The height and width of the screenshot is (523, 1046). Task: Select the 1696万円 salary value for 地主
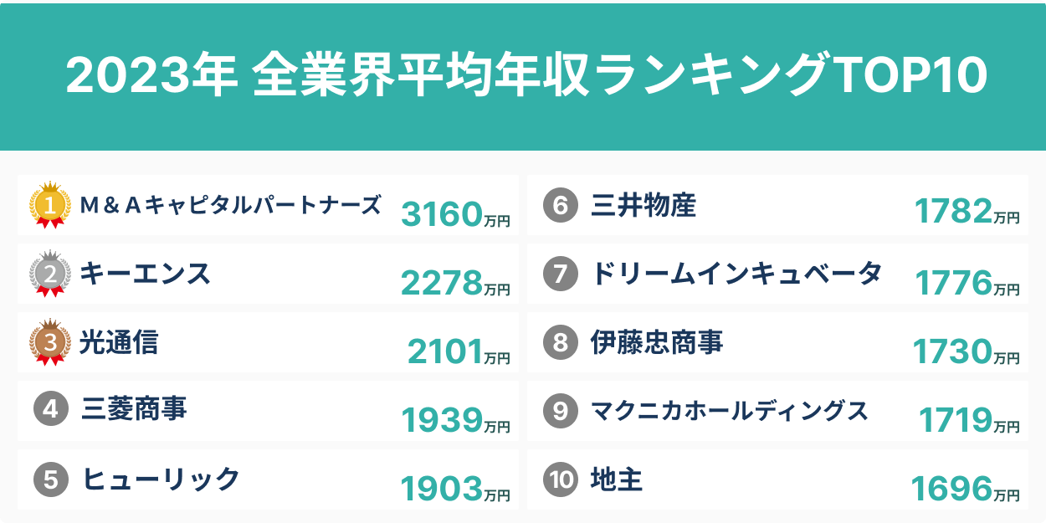[x=965, y=489]
